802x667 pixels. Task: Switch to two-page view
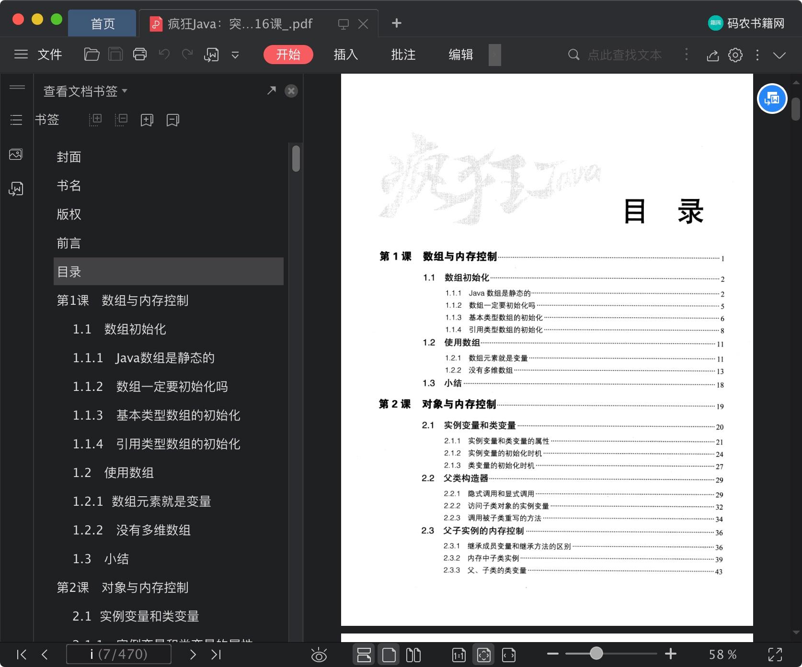413,655
